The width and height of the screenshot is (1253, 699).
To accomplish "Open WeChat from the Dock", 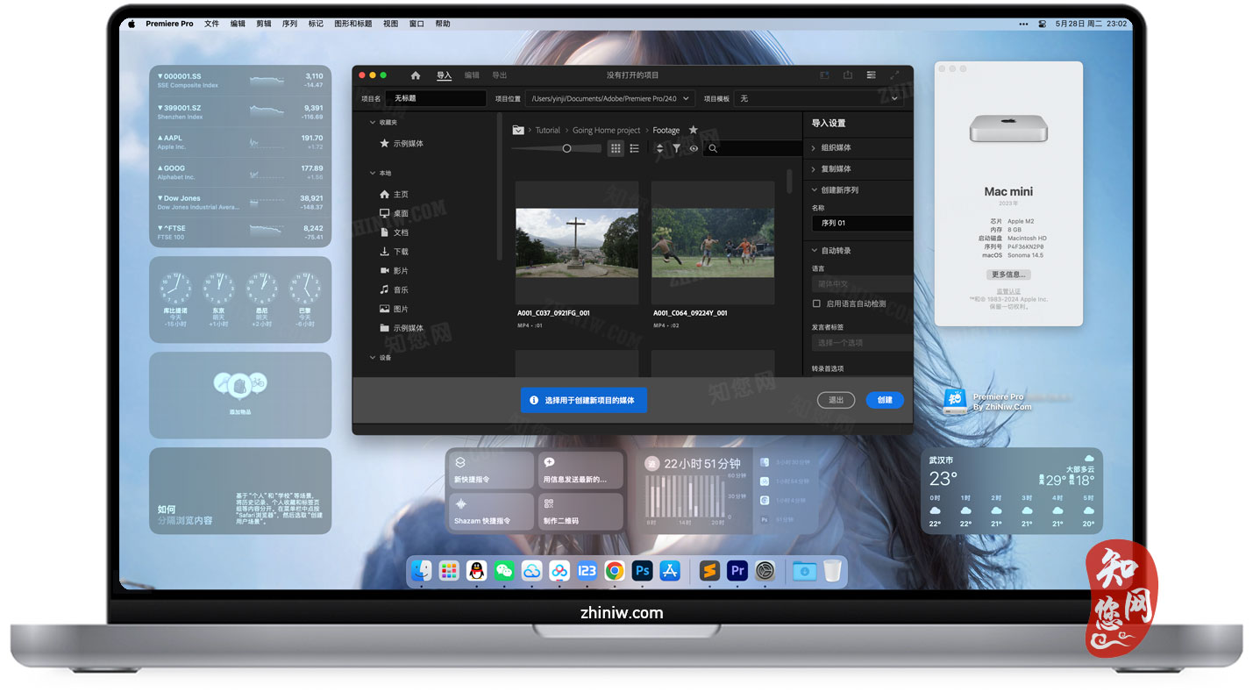I will tap(503, 571).
